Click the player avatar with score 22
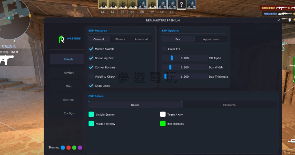Viewport: 295px width, 155px height. (x=133, y=4)
